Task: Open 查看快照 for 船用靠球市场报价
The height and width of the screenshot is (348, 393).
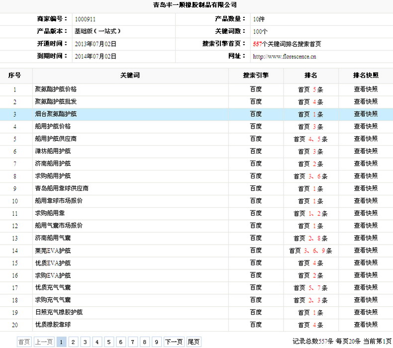Action: coord(366,201)
